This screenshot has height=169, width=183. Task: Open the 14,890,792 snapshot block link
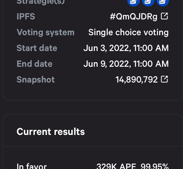click(137, 80)
